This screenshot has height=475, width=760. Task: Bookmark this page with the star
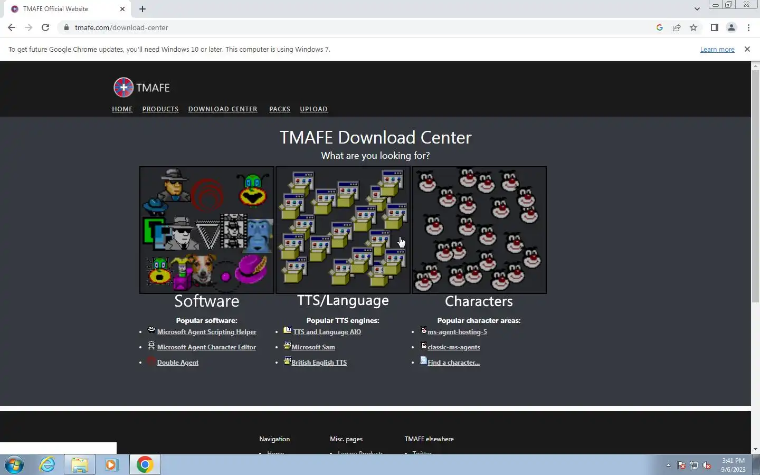(x=693, y=27)
